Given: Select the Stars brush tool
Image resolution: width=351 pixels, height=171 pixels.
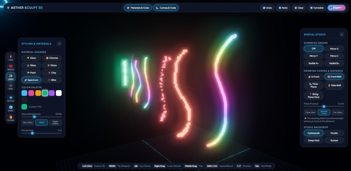Looking at the screenshot, I should pyautogui.click(x=11, y=77).
